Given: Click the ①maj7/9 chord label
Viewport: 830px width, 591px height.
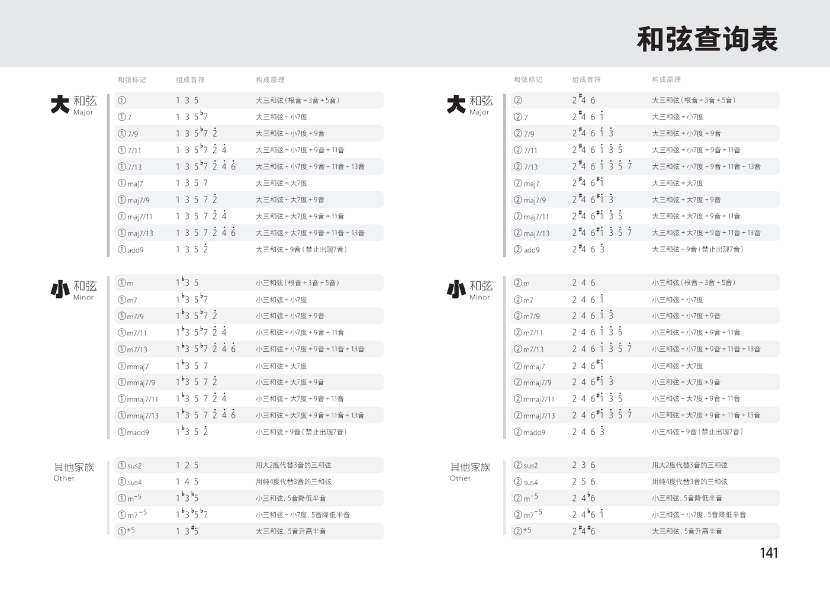Looking at the screenshot, I should [x=134, y=200].
